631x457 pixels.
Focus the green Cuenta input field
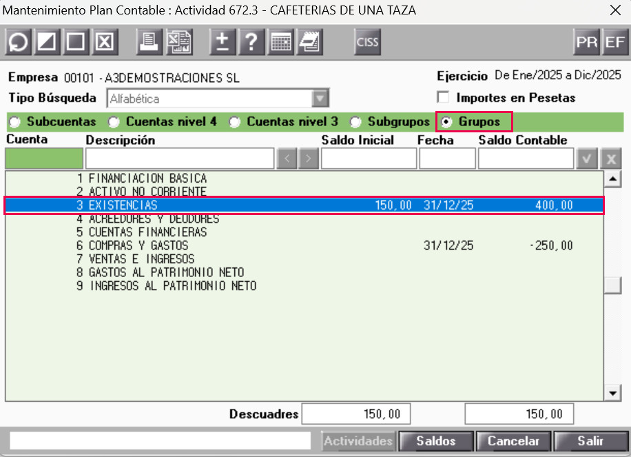pyautogui.click(x=44, y=159)
